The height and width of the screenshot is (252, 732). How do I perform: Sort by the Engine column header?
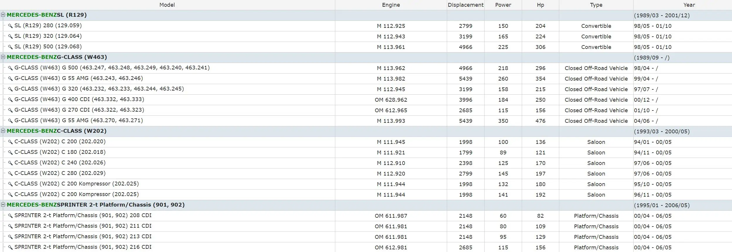point(391,5)
